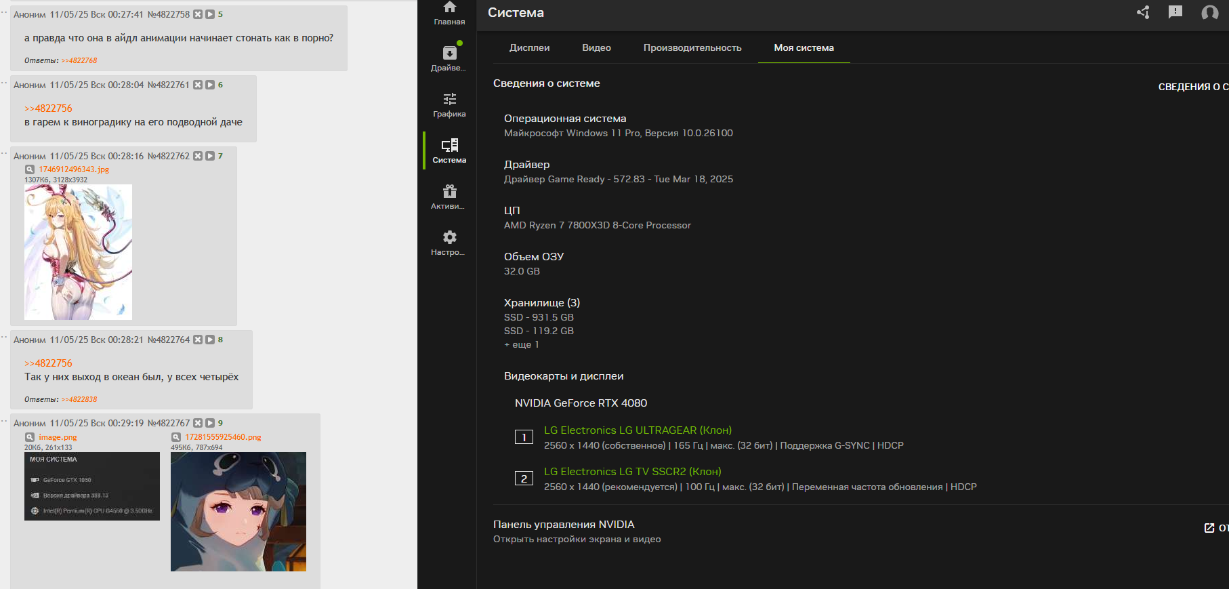Image resolution: width=1229 pixels, height=589 pixels.
Task: Click the x icon on post №4822758
Action: click(198, 14)
